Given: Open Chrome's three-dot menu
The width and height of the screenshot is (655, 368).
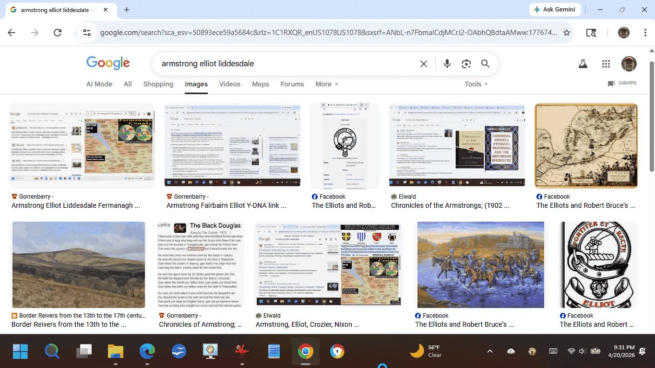Looking at the screenshot, I should coord(645,33).
